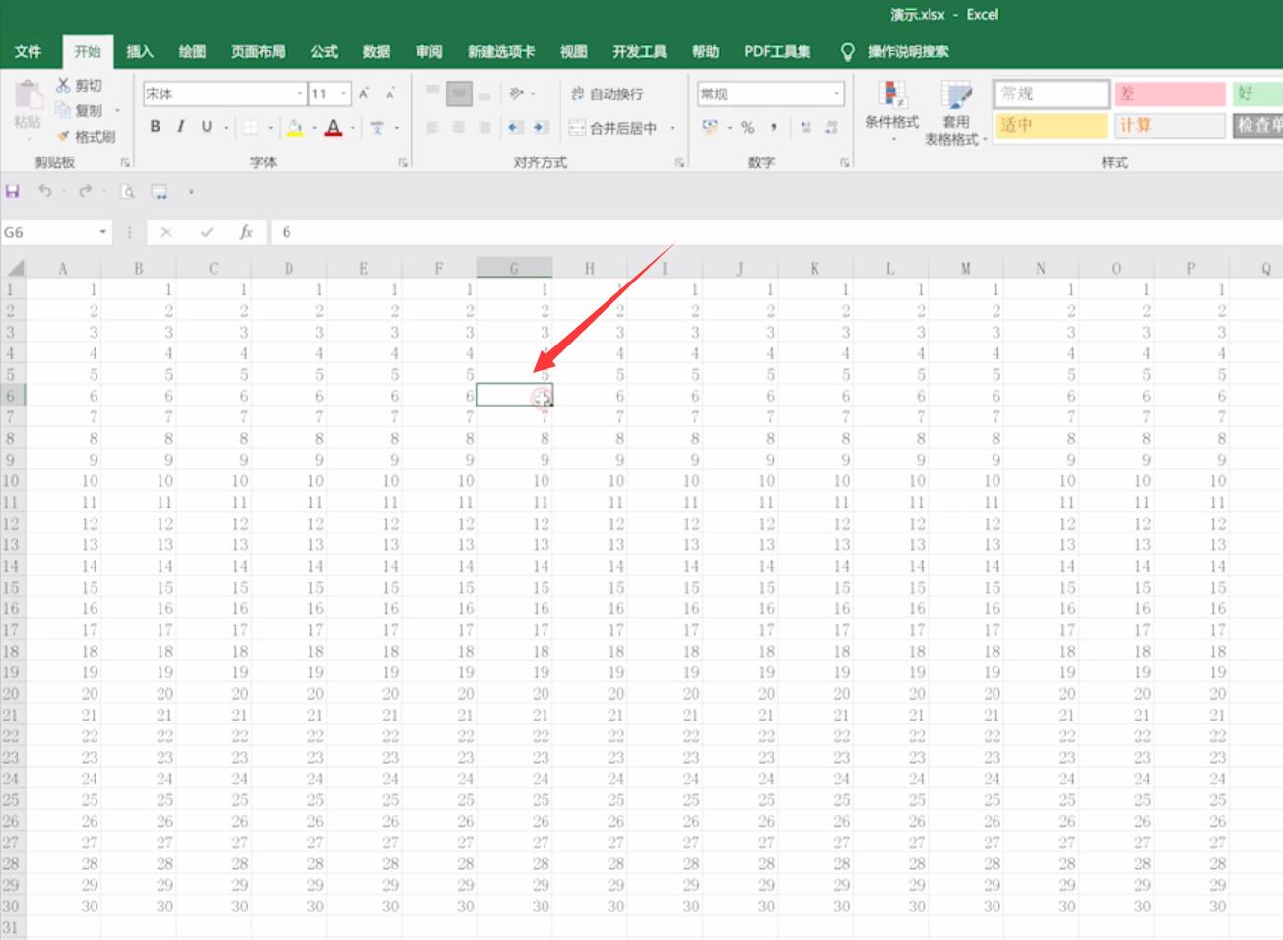Click the Format Painter (格式刷) brush
The width and height of the screenshot is (1283, 940).
click(x=63, y=136)
